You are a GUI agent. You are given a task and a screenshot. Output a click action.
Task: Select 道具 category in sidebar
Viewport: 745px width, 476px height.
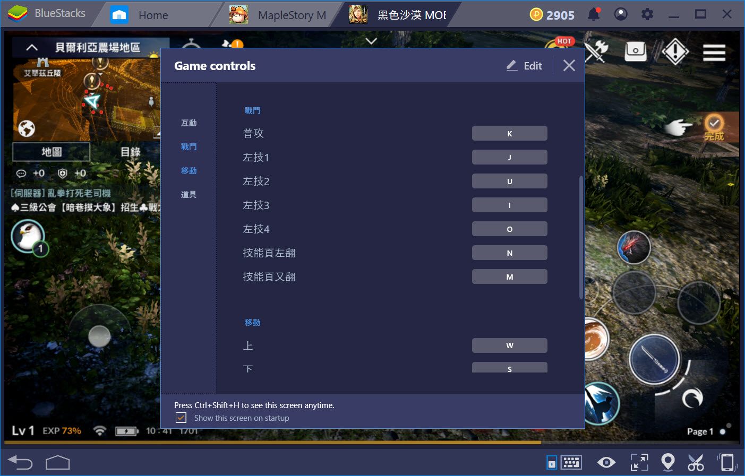click(189, 195)
